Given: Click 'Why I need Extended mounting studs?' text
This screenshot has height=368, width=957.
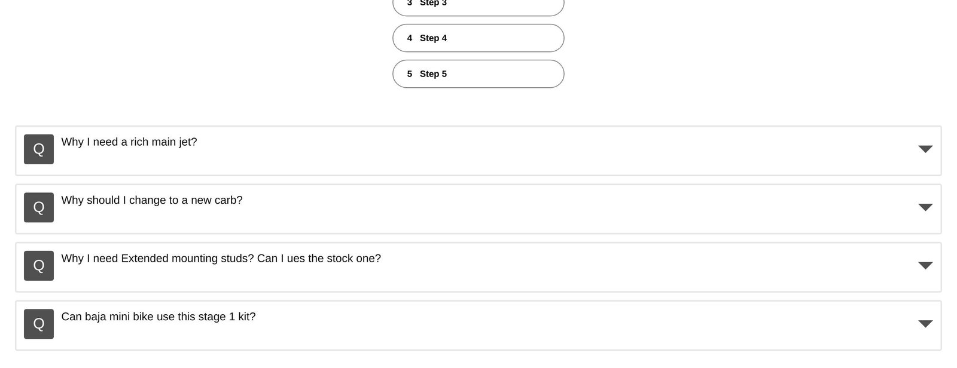Looking at the screenshot, I should [157, 259].
